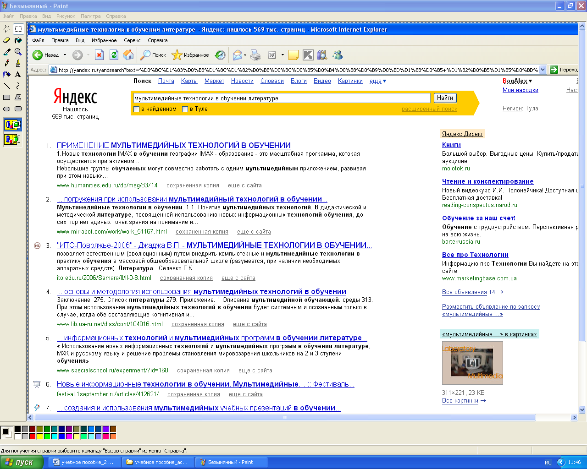Select the Text tool marked A
Viewport: 587px width, 469px height.
pyautogui.click(x=18, y=74)
